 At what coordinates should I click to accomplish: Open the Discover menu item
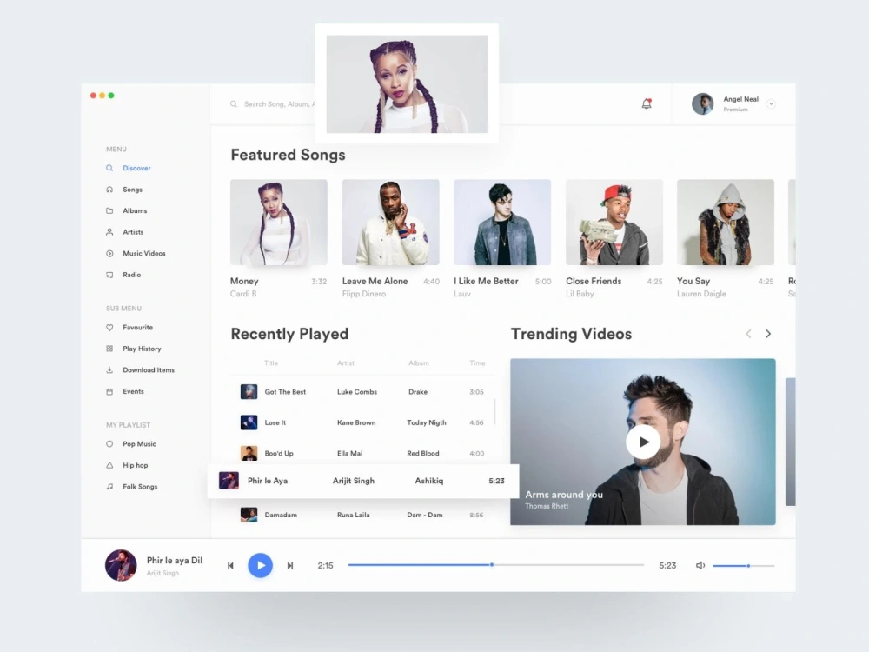(x=136, y=168)
